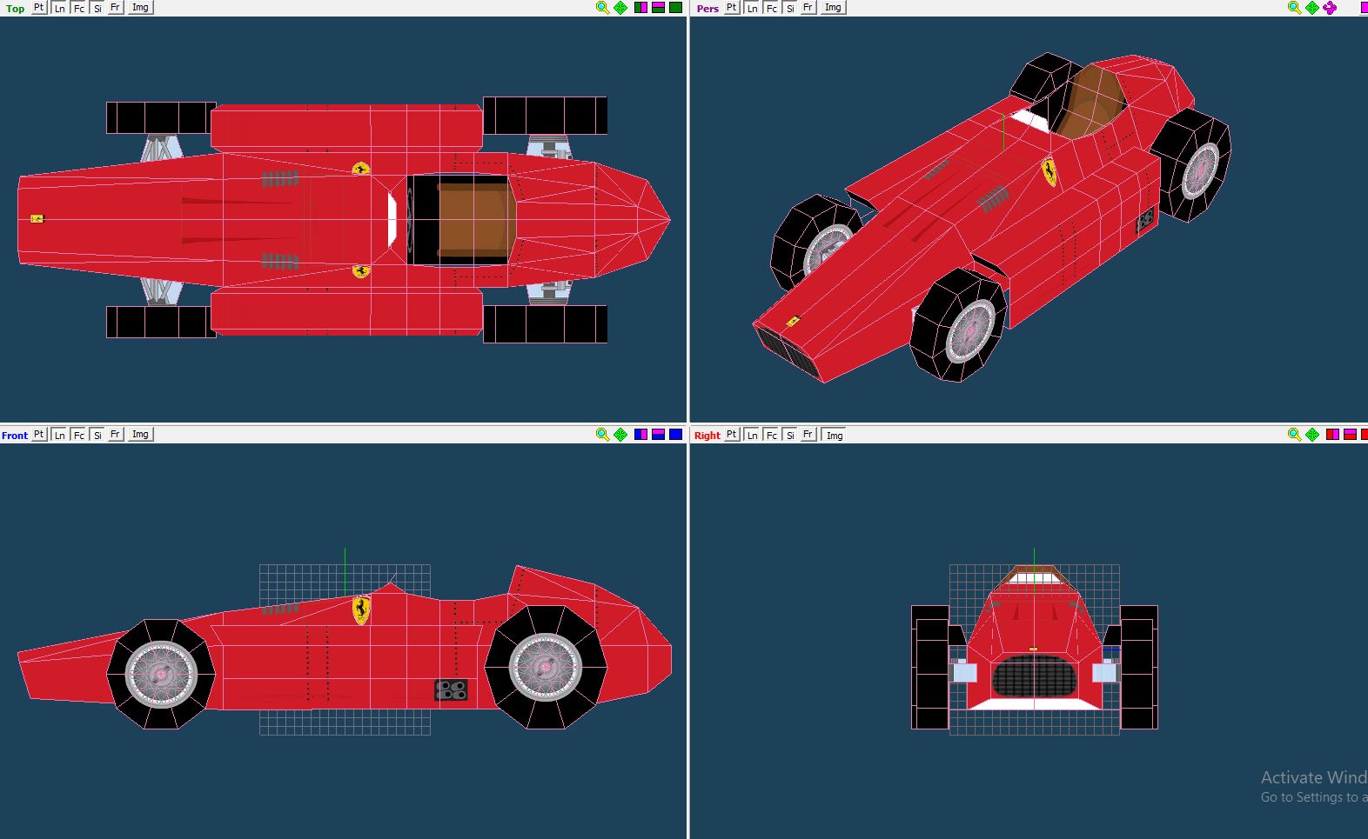Viewport: 1368px width, 839px height.
Task: Toggle Fc face display in Front view
Action: pyautogui.click(x=78, y=435)
